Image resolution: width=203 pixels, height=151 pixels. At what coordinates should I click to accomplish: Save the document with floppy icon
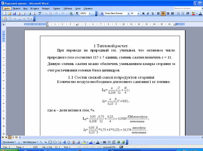point(14,13)
